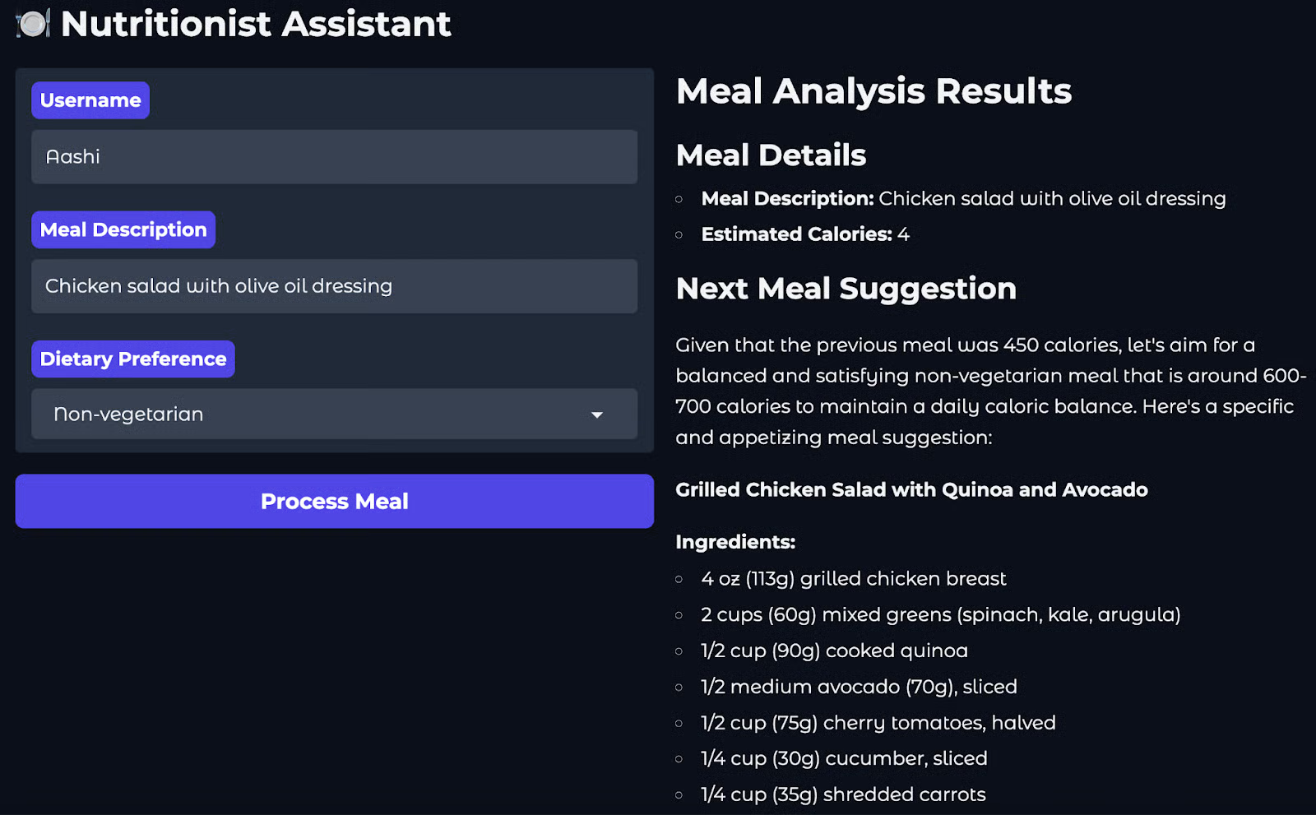Select the shredded carrots ingredient line
This screenshot has width=1316, height=815.
tap(842, 794)
